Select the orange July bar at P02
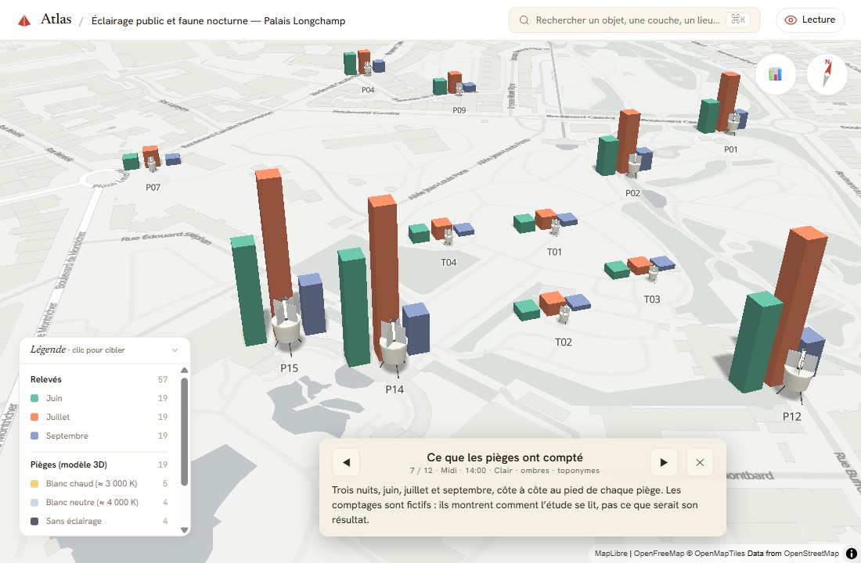This screenshot has width=861, height=563. pos(627,140)
